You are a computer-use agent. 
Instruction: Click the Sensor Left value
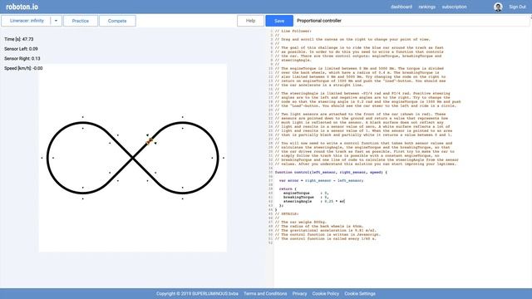21,49
